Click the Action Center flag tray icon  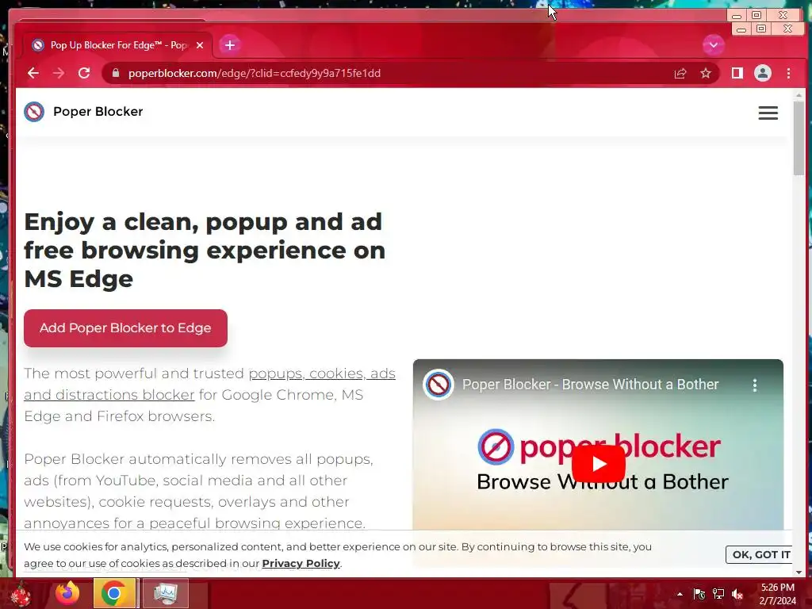pos(699,594)
